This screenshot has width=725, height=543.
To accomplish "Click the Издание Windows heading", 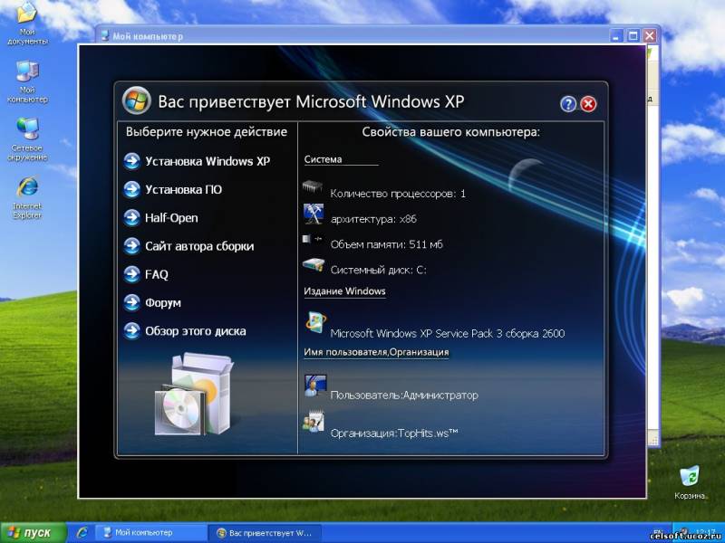I will click(344, 291).
